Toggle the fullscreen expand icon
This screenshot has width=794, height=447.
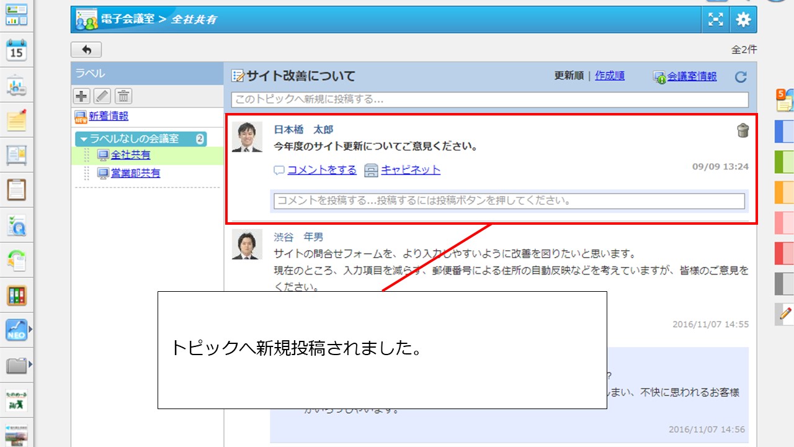(716, 20)
